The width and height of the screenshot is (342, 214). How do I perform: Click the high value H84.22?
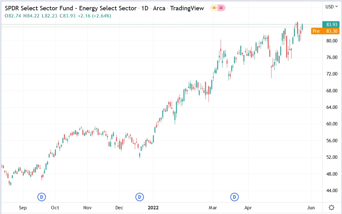point(31,15)
